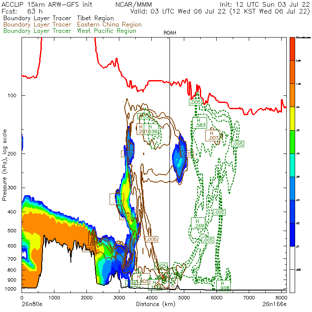Click the 'ROAH' station label above the plot

tap(170, 33)
